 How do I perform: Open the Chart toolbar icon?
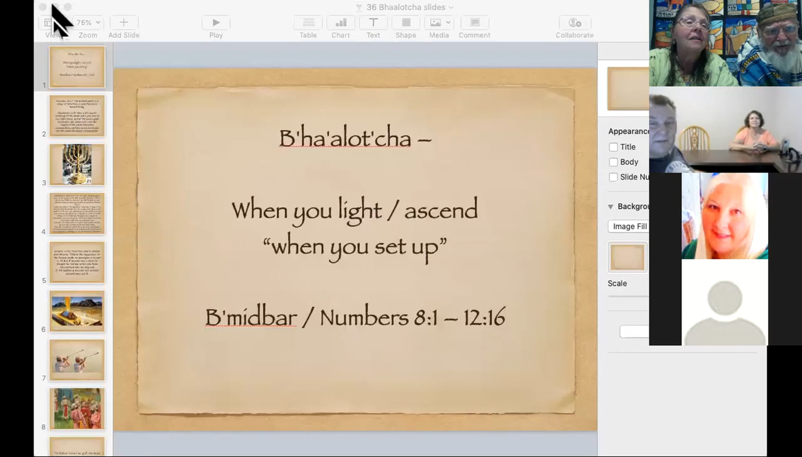coord(341,23)
